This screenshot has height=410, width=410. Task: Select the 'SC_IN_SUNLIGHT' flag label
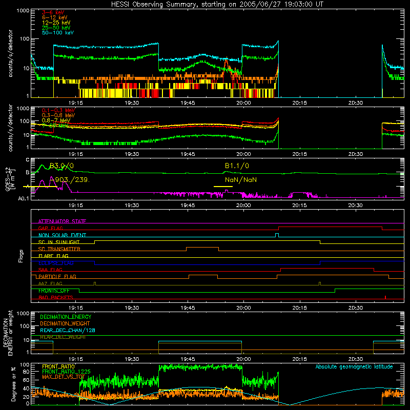(x=59, y=242)
